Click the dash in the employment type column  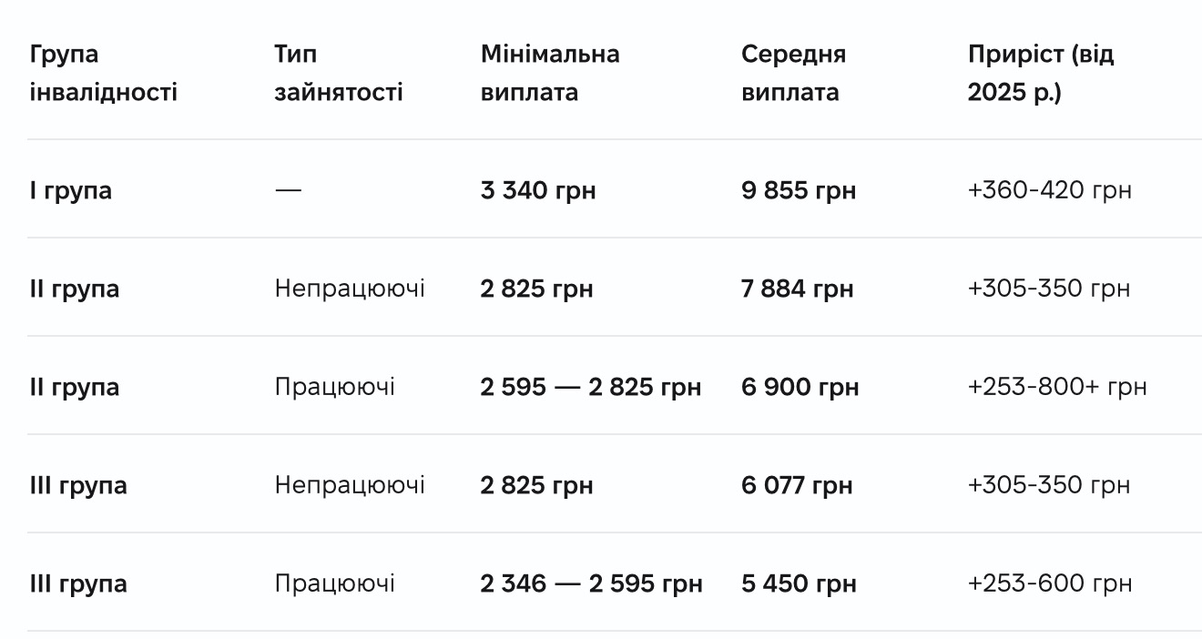[288, 191]
